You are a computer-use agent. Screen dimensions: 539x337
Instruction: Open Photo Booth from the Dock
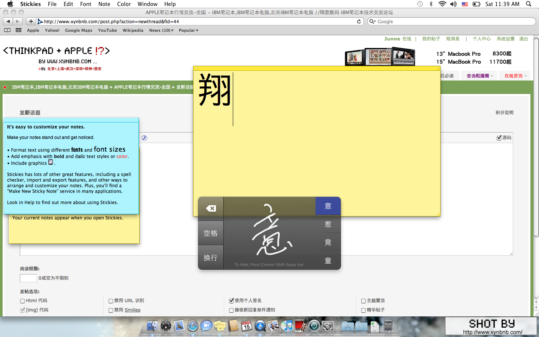(x=301, y=326)
